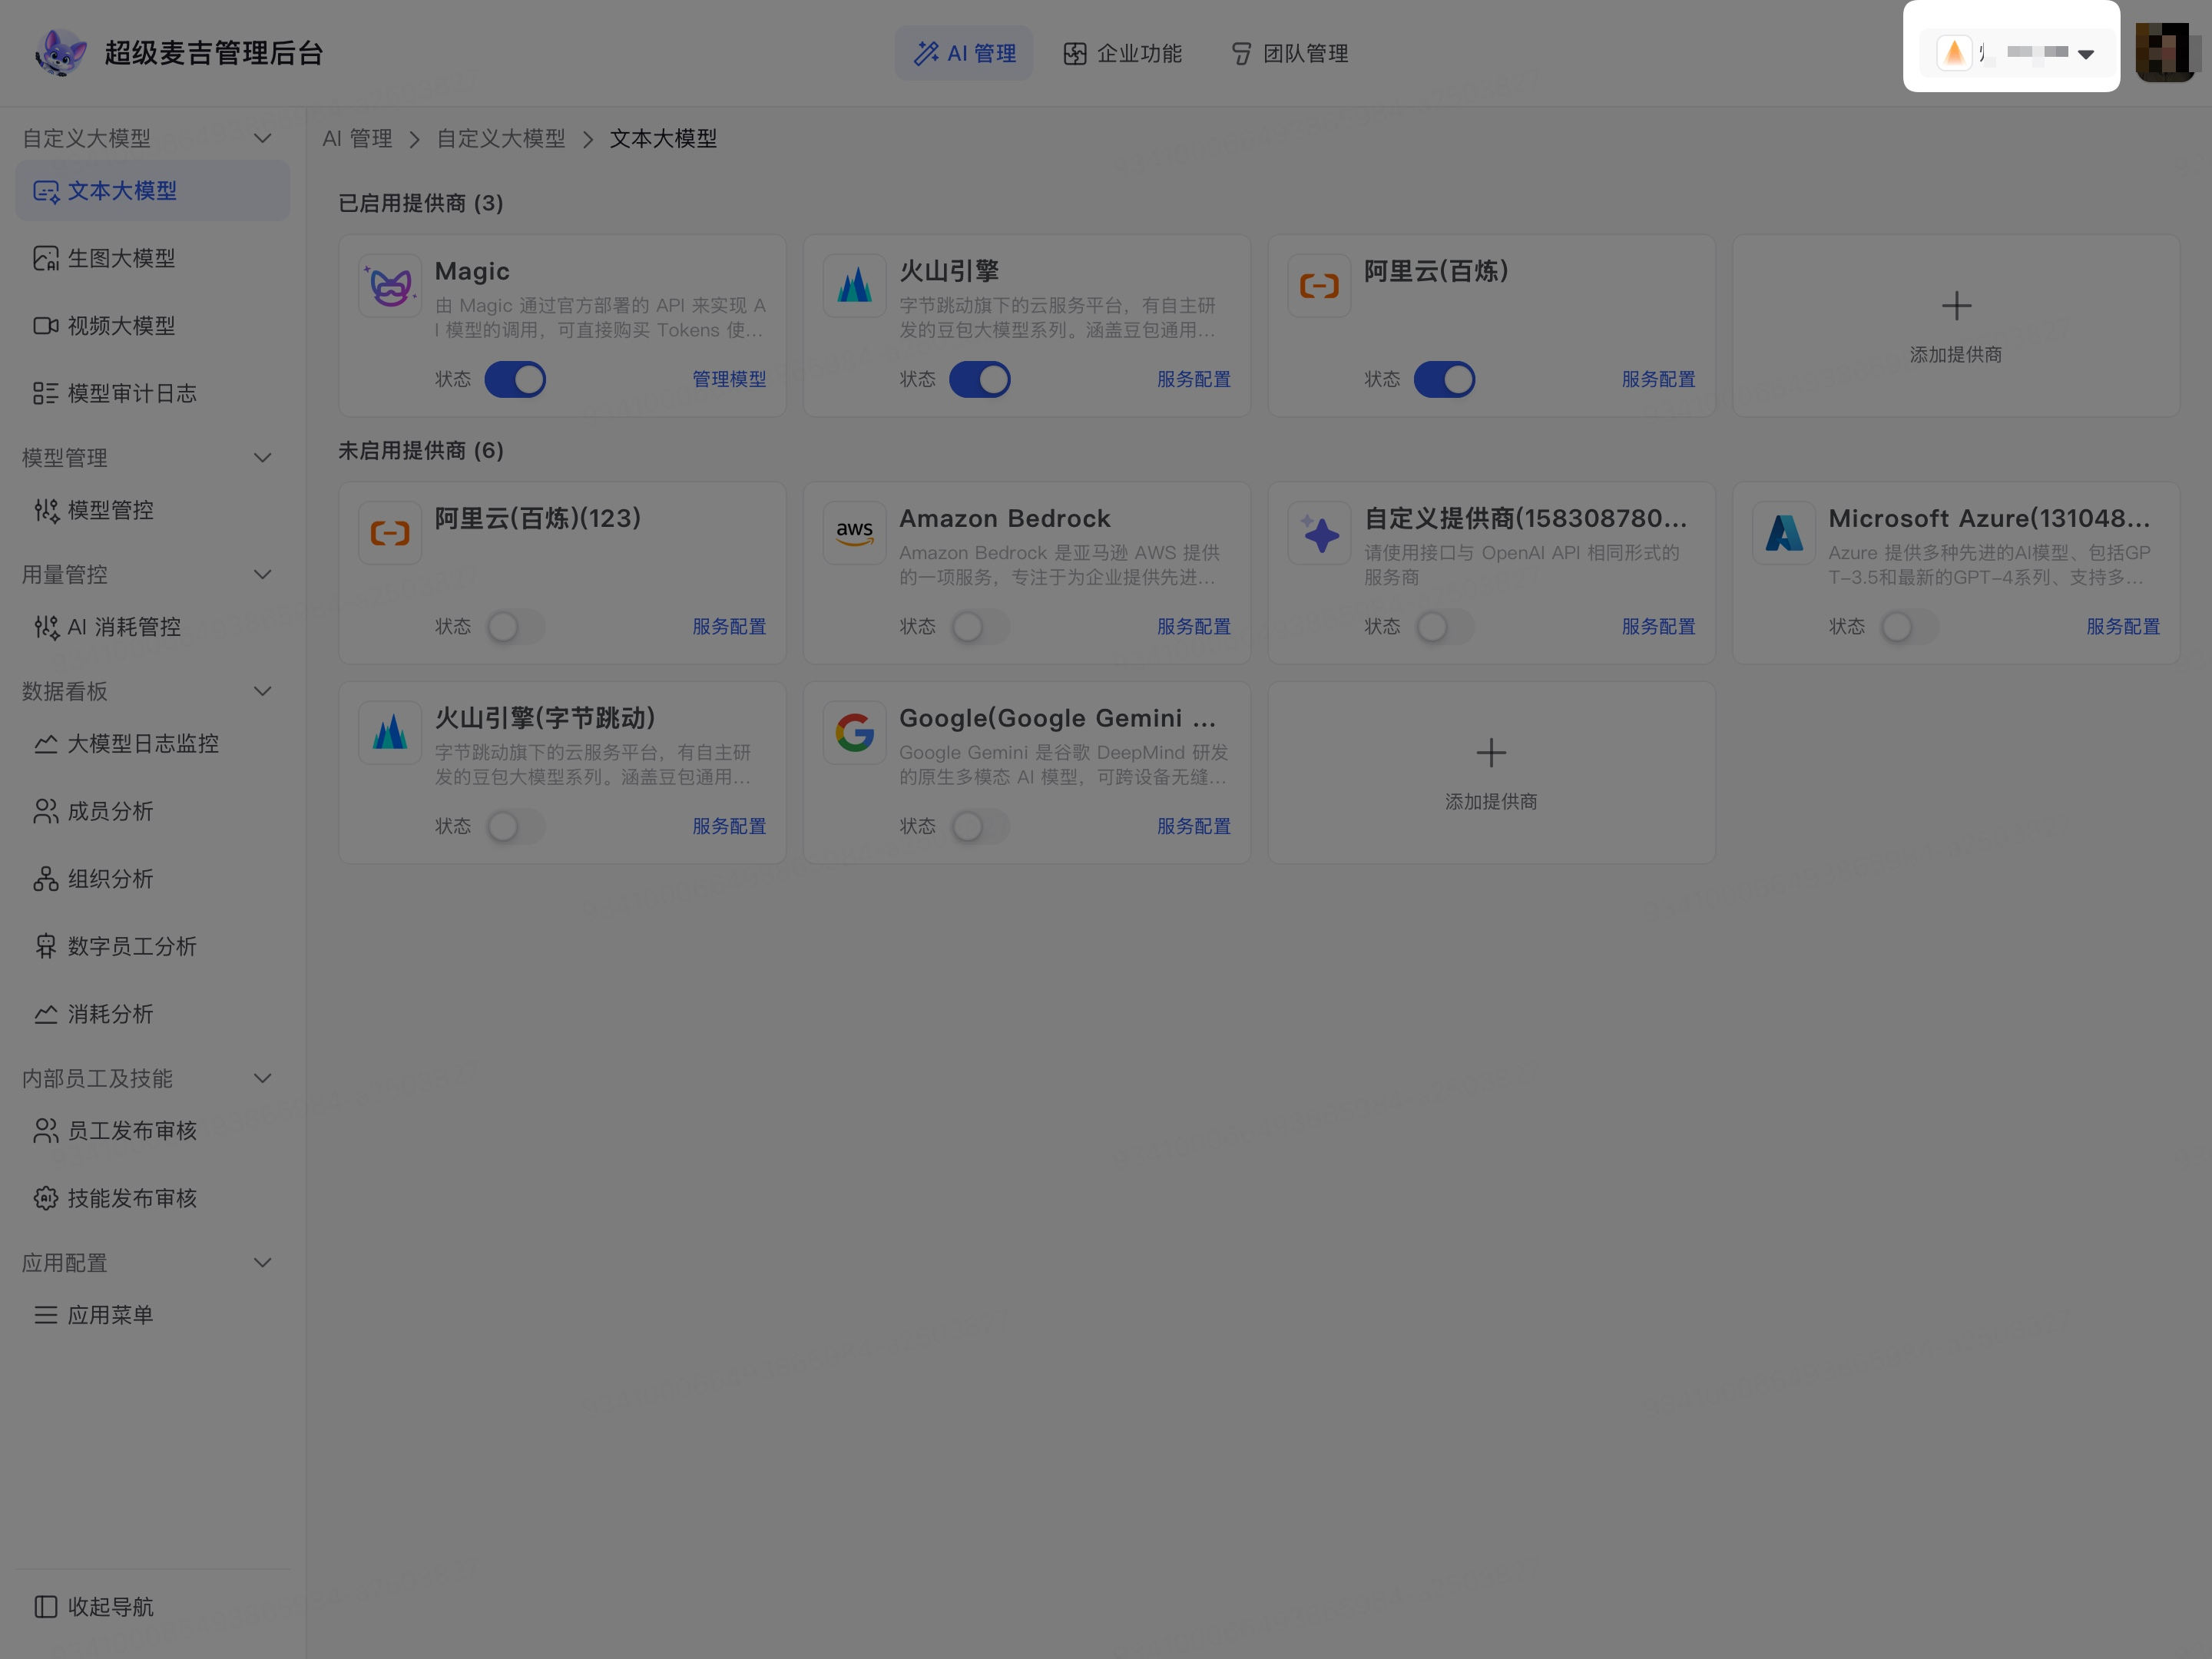Click the 组织分析 hierarchy icon
Screen dimensions: 2212x1659
(x=45, y=879)
